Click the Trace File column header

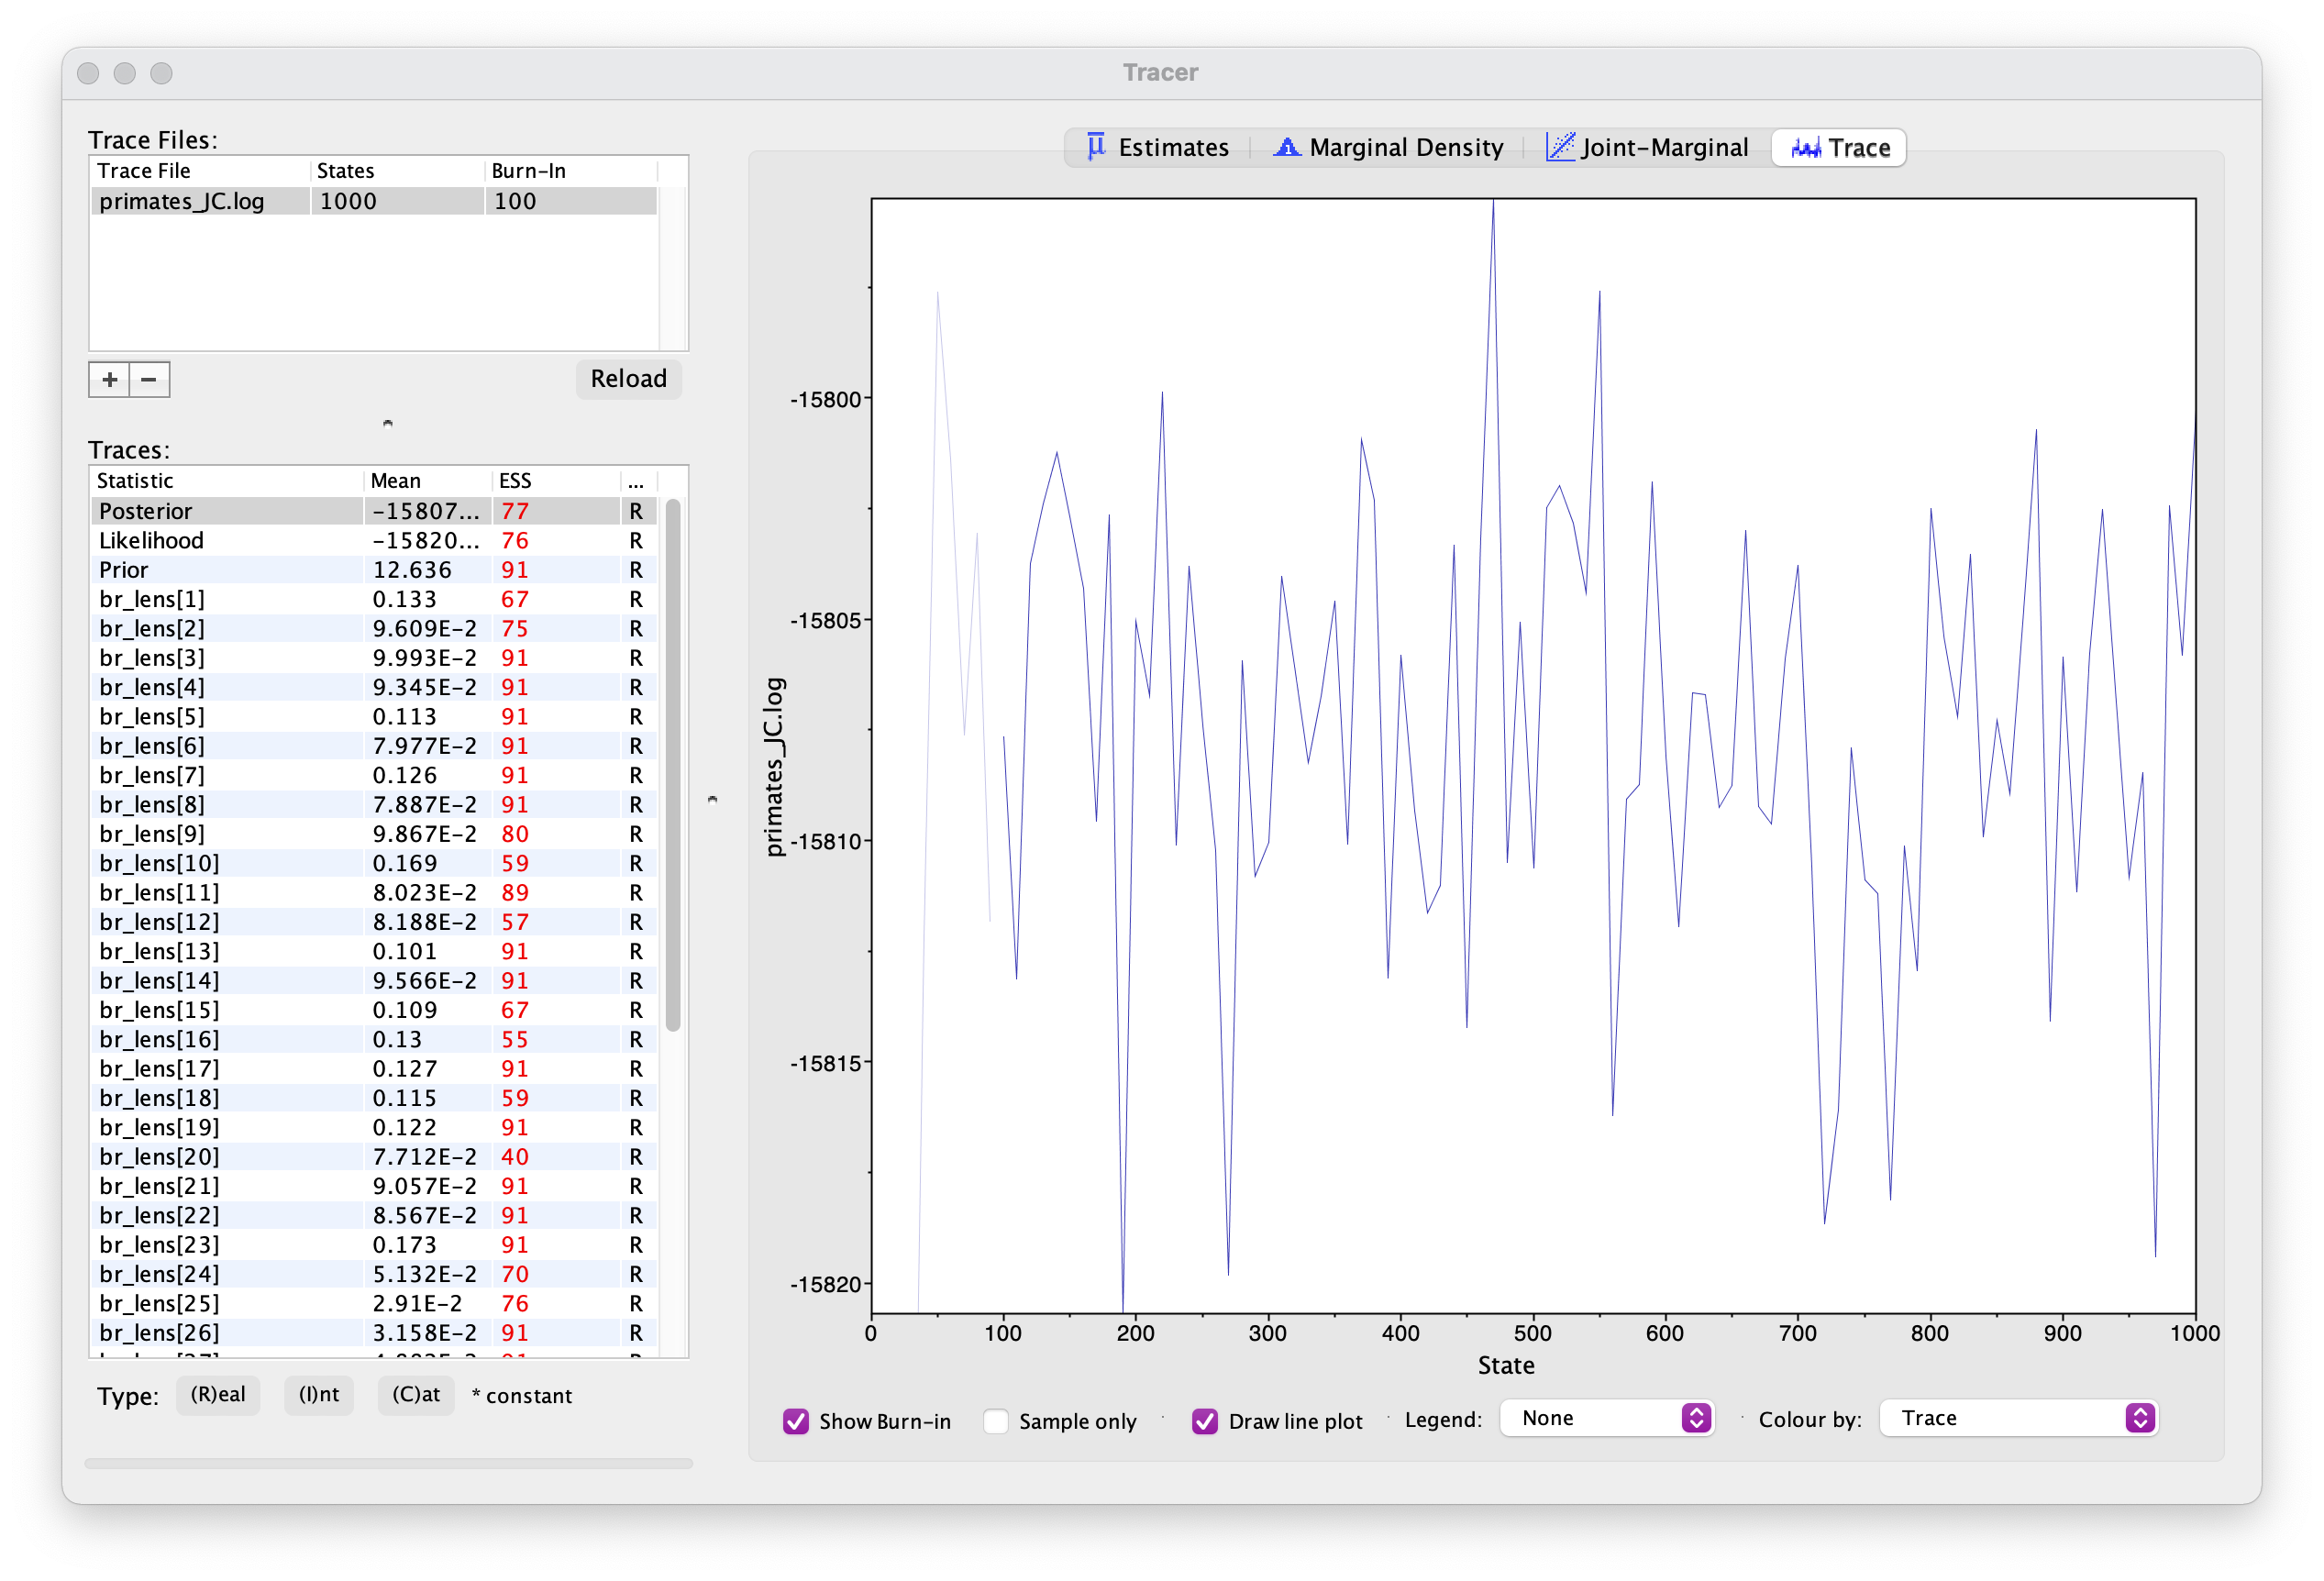(200, 171)
